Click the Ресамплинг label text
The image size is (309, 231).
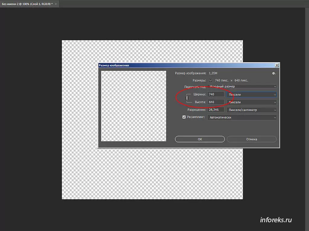point(196,117)
